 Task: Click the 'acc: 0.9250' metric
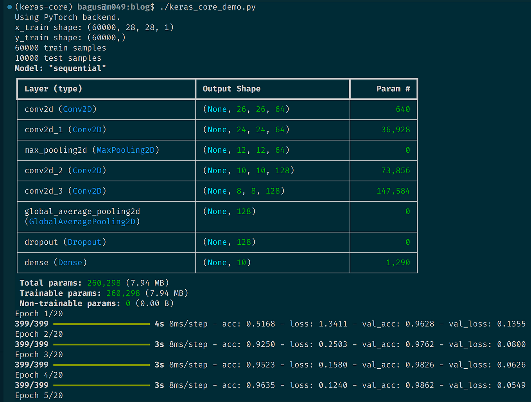[x=249, y=344]
